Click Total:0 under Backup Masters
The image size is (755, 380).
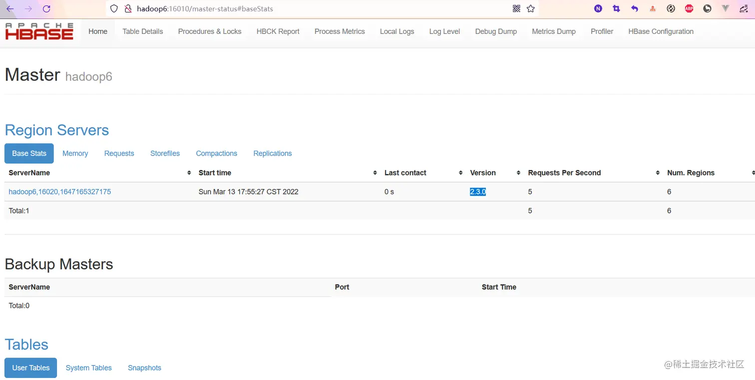(x=19, y=305)
